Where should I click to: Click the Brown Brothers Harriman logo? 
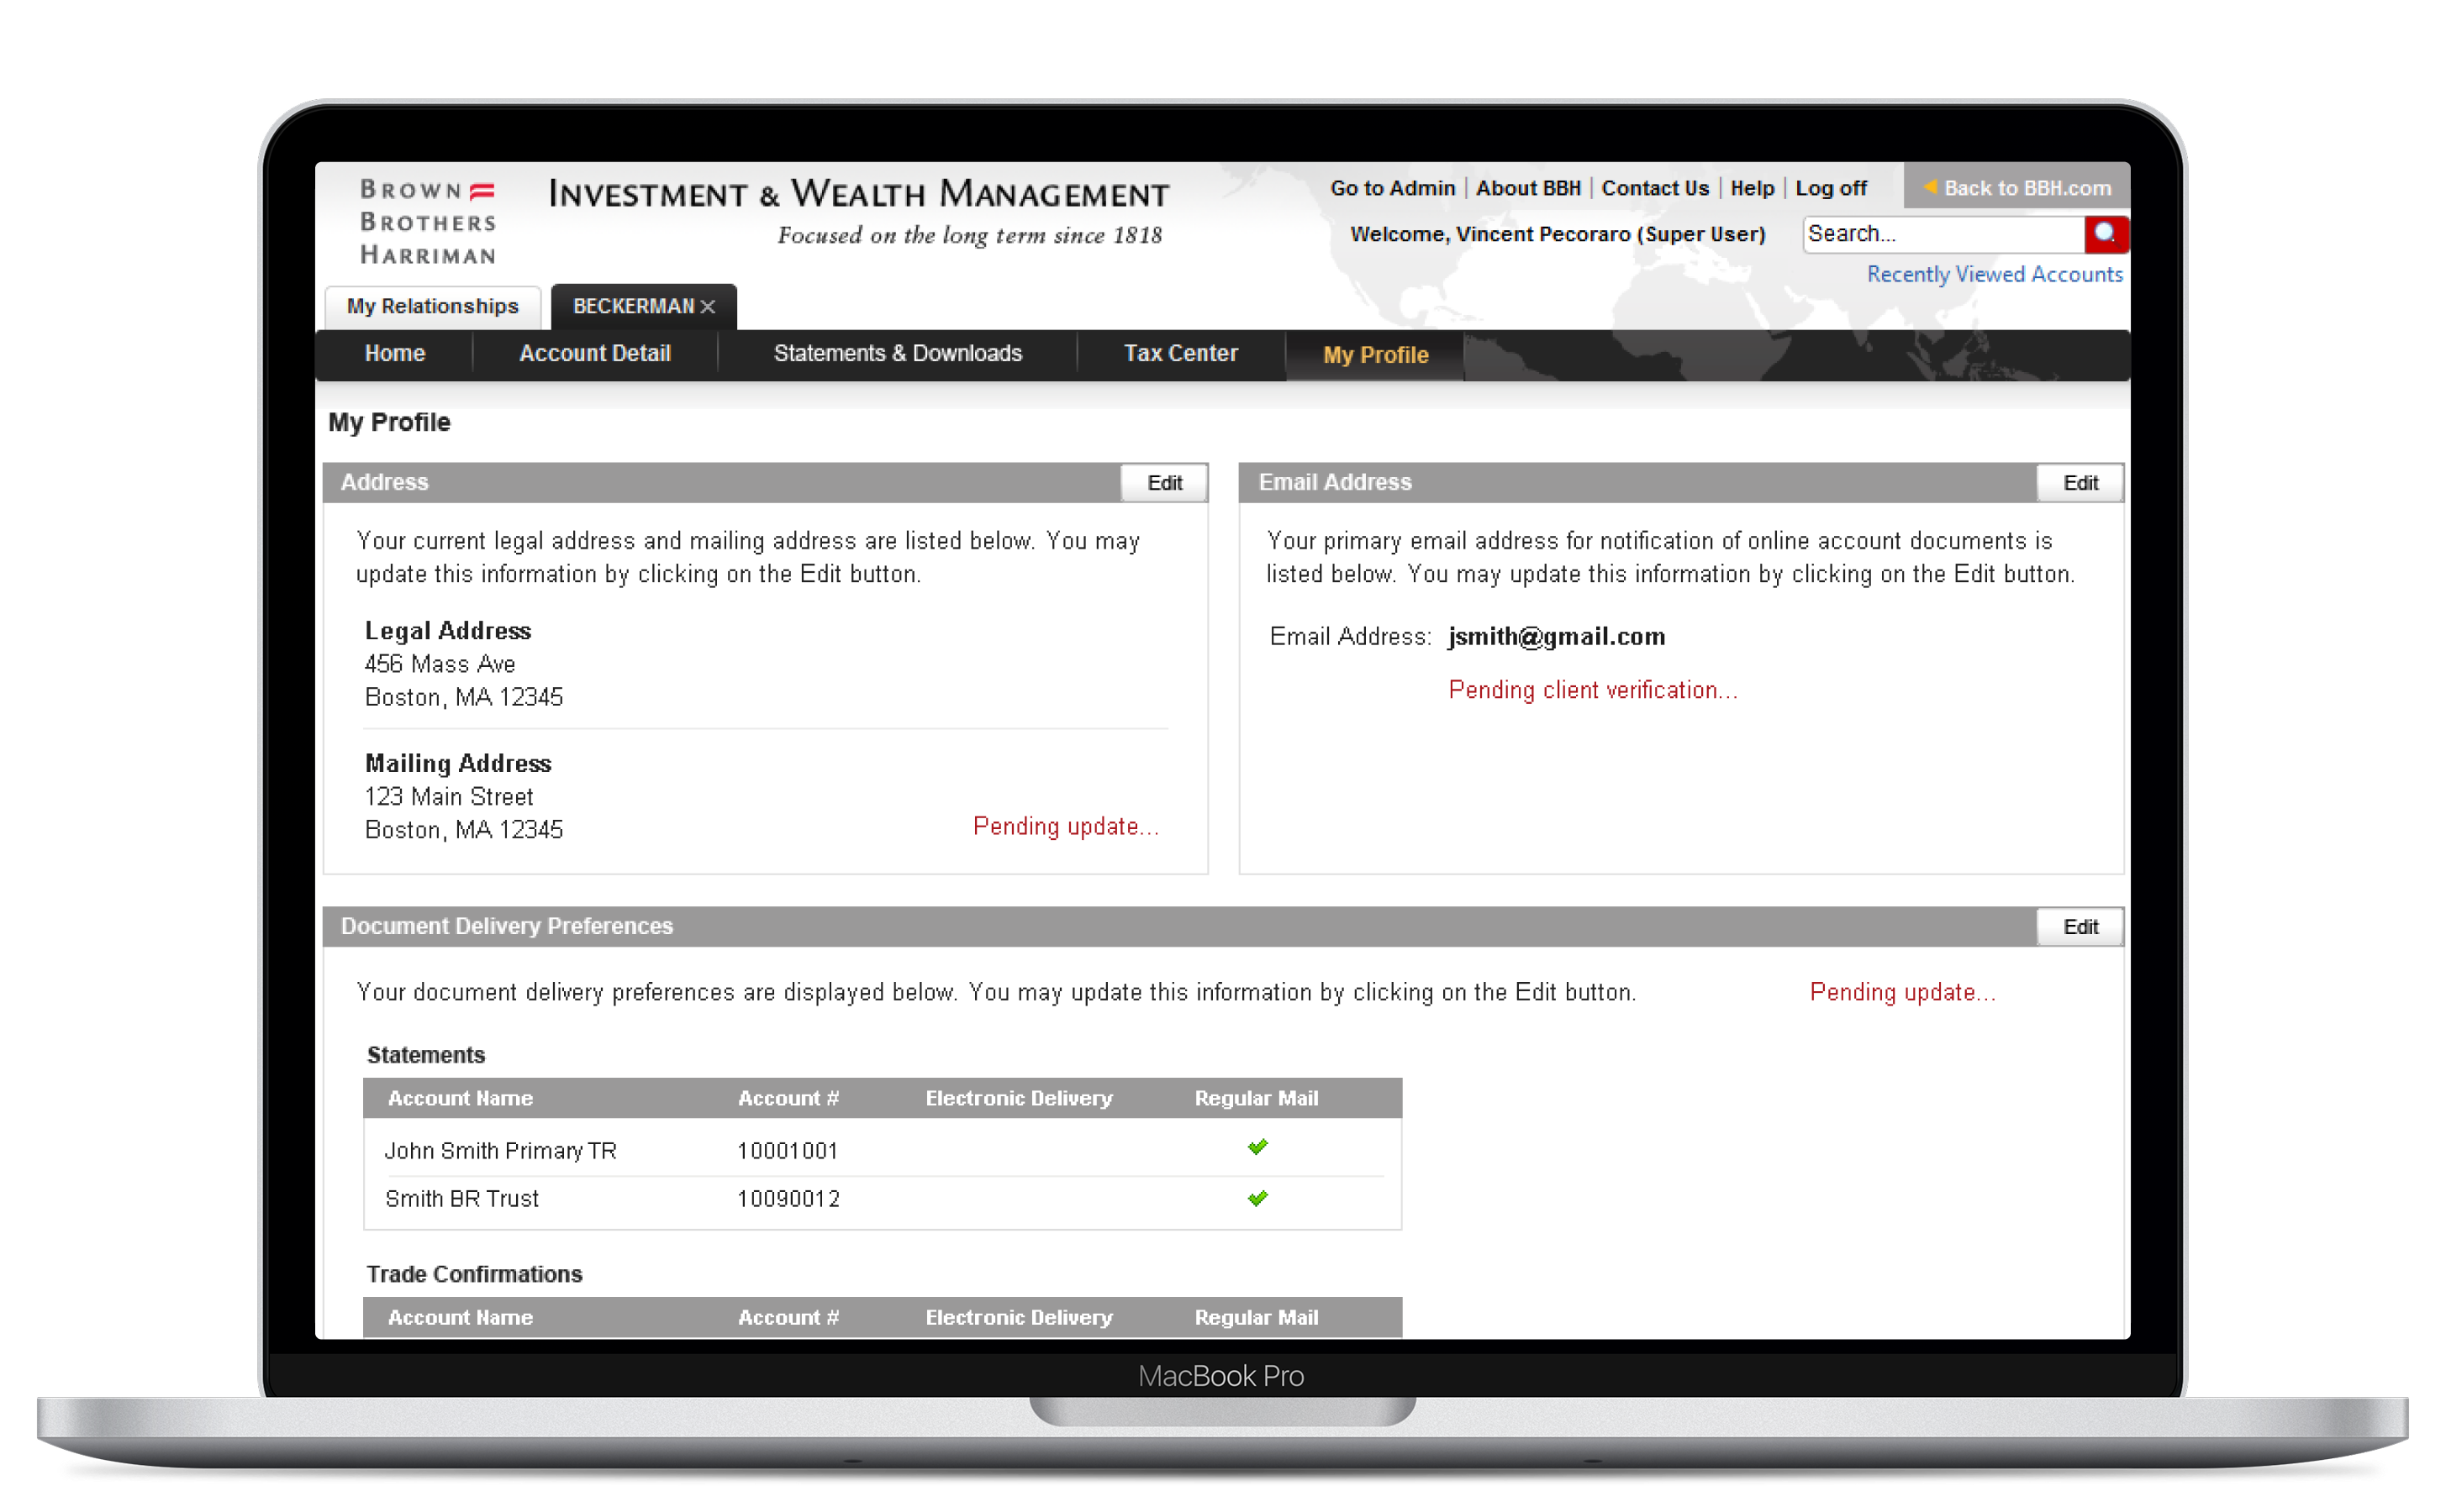428,222
